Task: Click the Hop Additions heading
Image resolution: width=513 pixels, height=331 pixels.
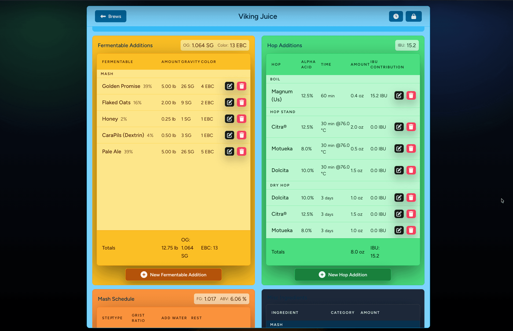Action: 284,45
